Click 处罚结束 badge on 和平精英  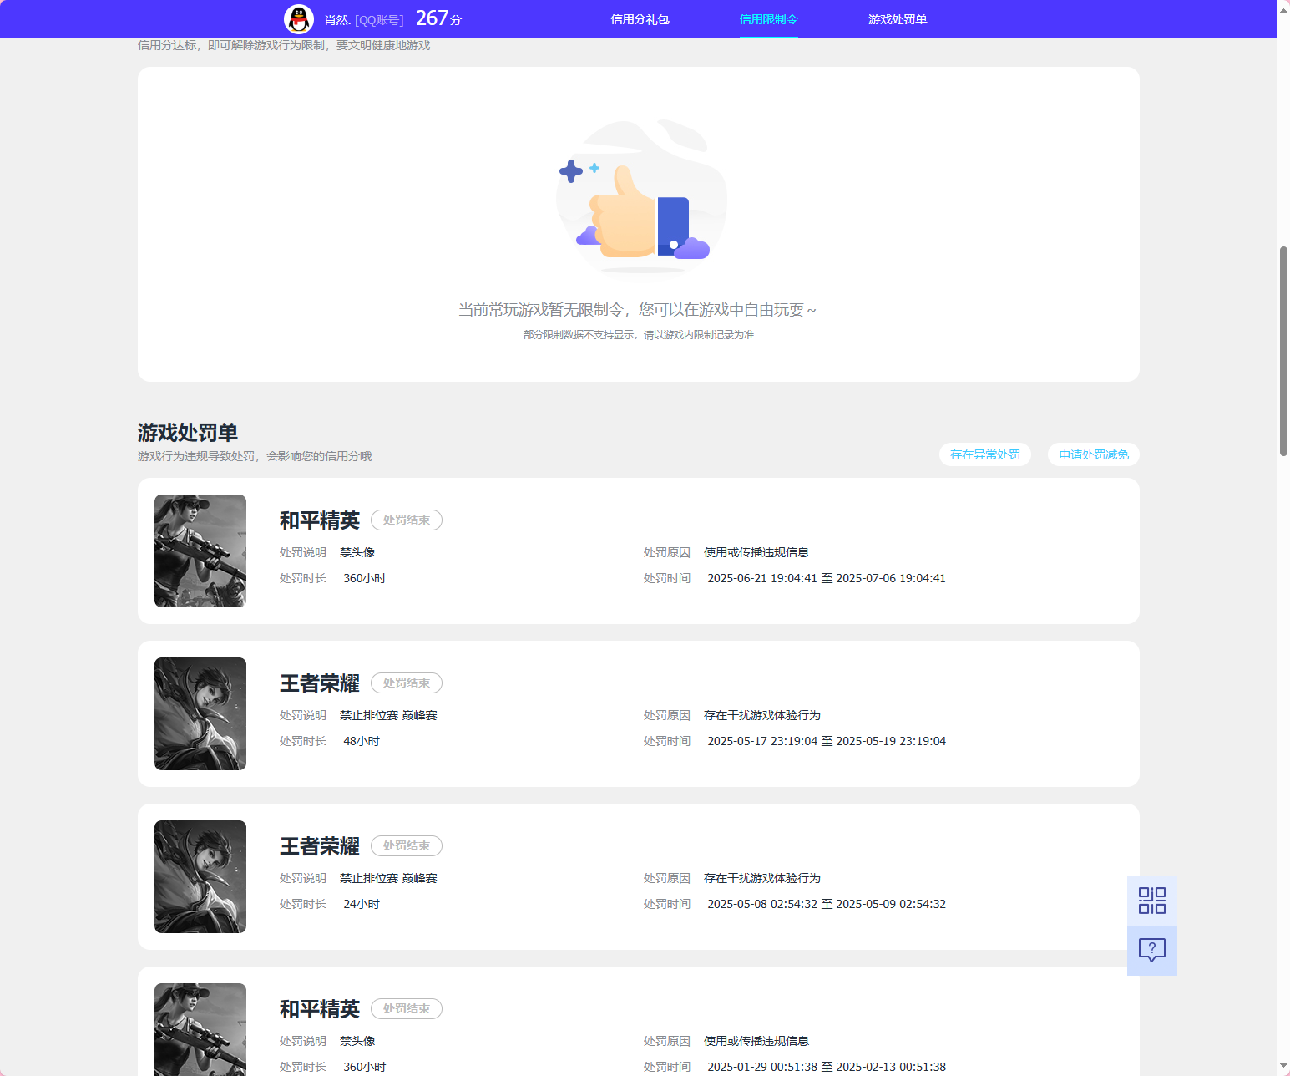tap(406, 520)
